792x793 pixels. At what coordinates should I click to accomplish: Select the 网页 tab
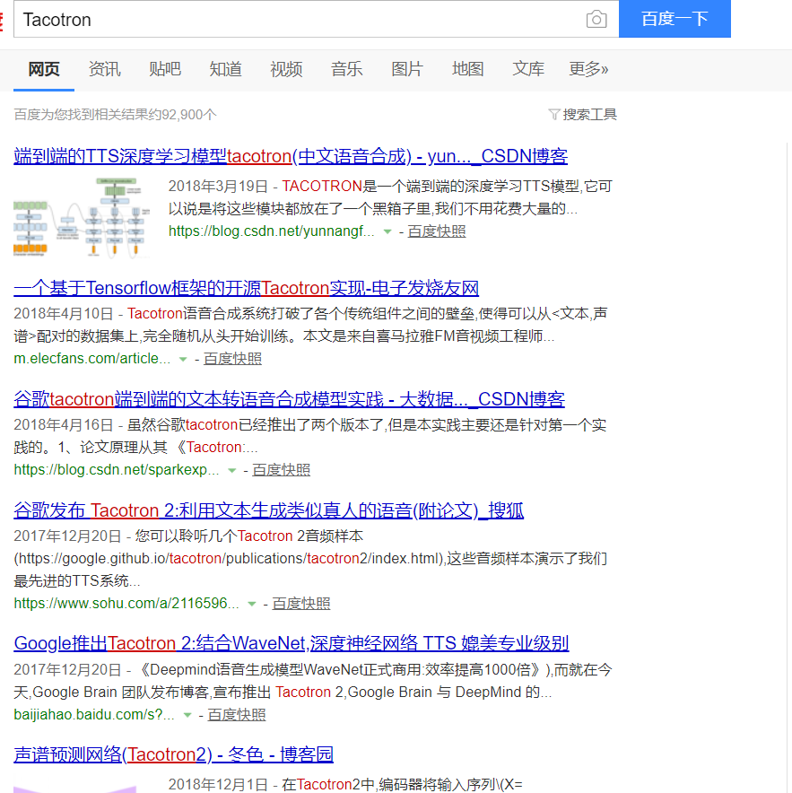[x=44, y=69]
